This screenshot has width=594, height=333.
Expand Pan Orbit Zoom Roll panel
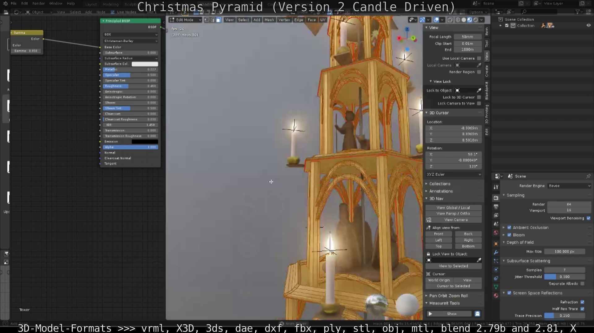[448, 296]
